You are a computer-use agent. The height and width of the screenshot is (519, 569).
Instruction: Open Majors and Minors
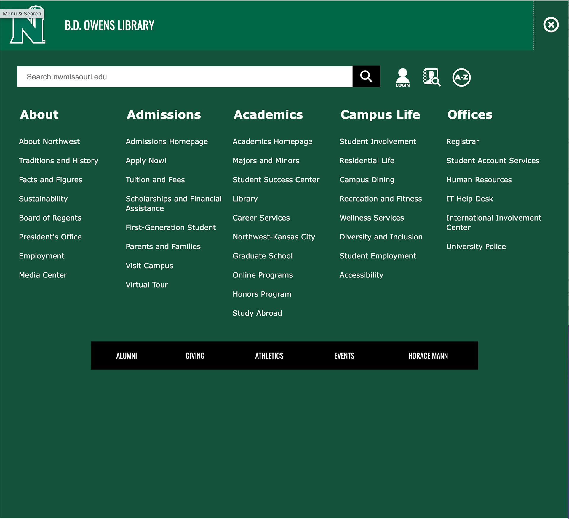[x=266, y=161]
